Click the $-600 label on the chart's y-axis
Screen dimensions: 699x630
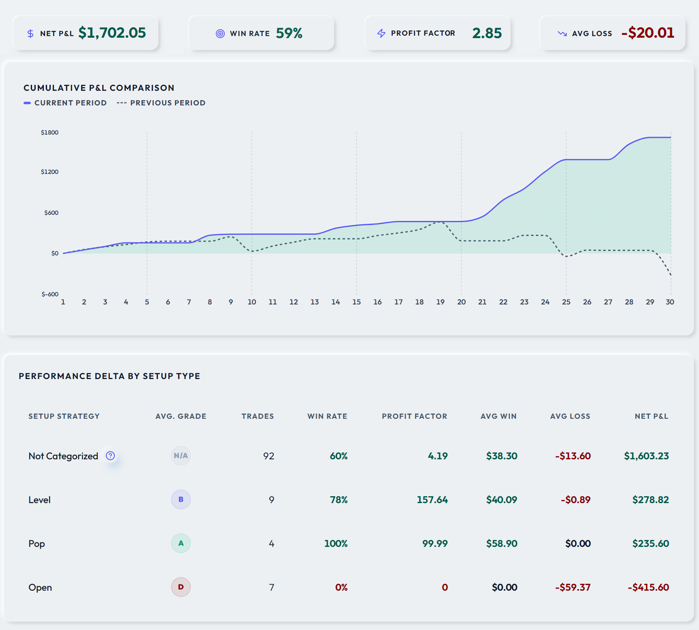pos(50,294)
